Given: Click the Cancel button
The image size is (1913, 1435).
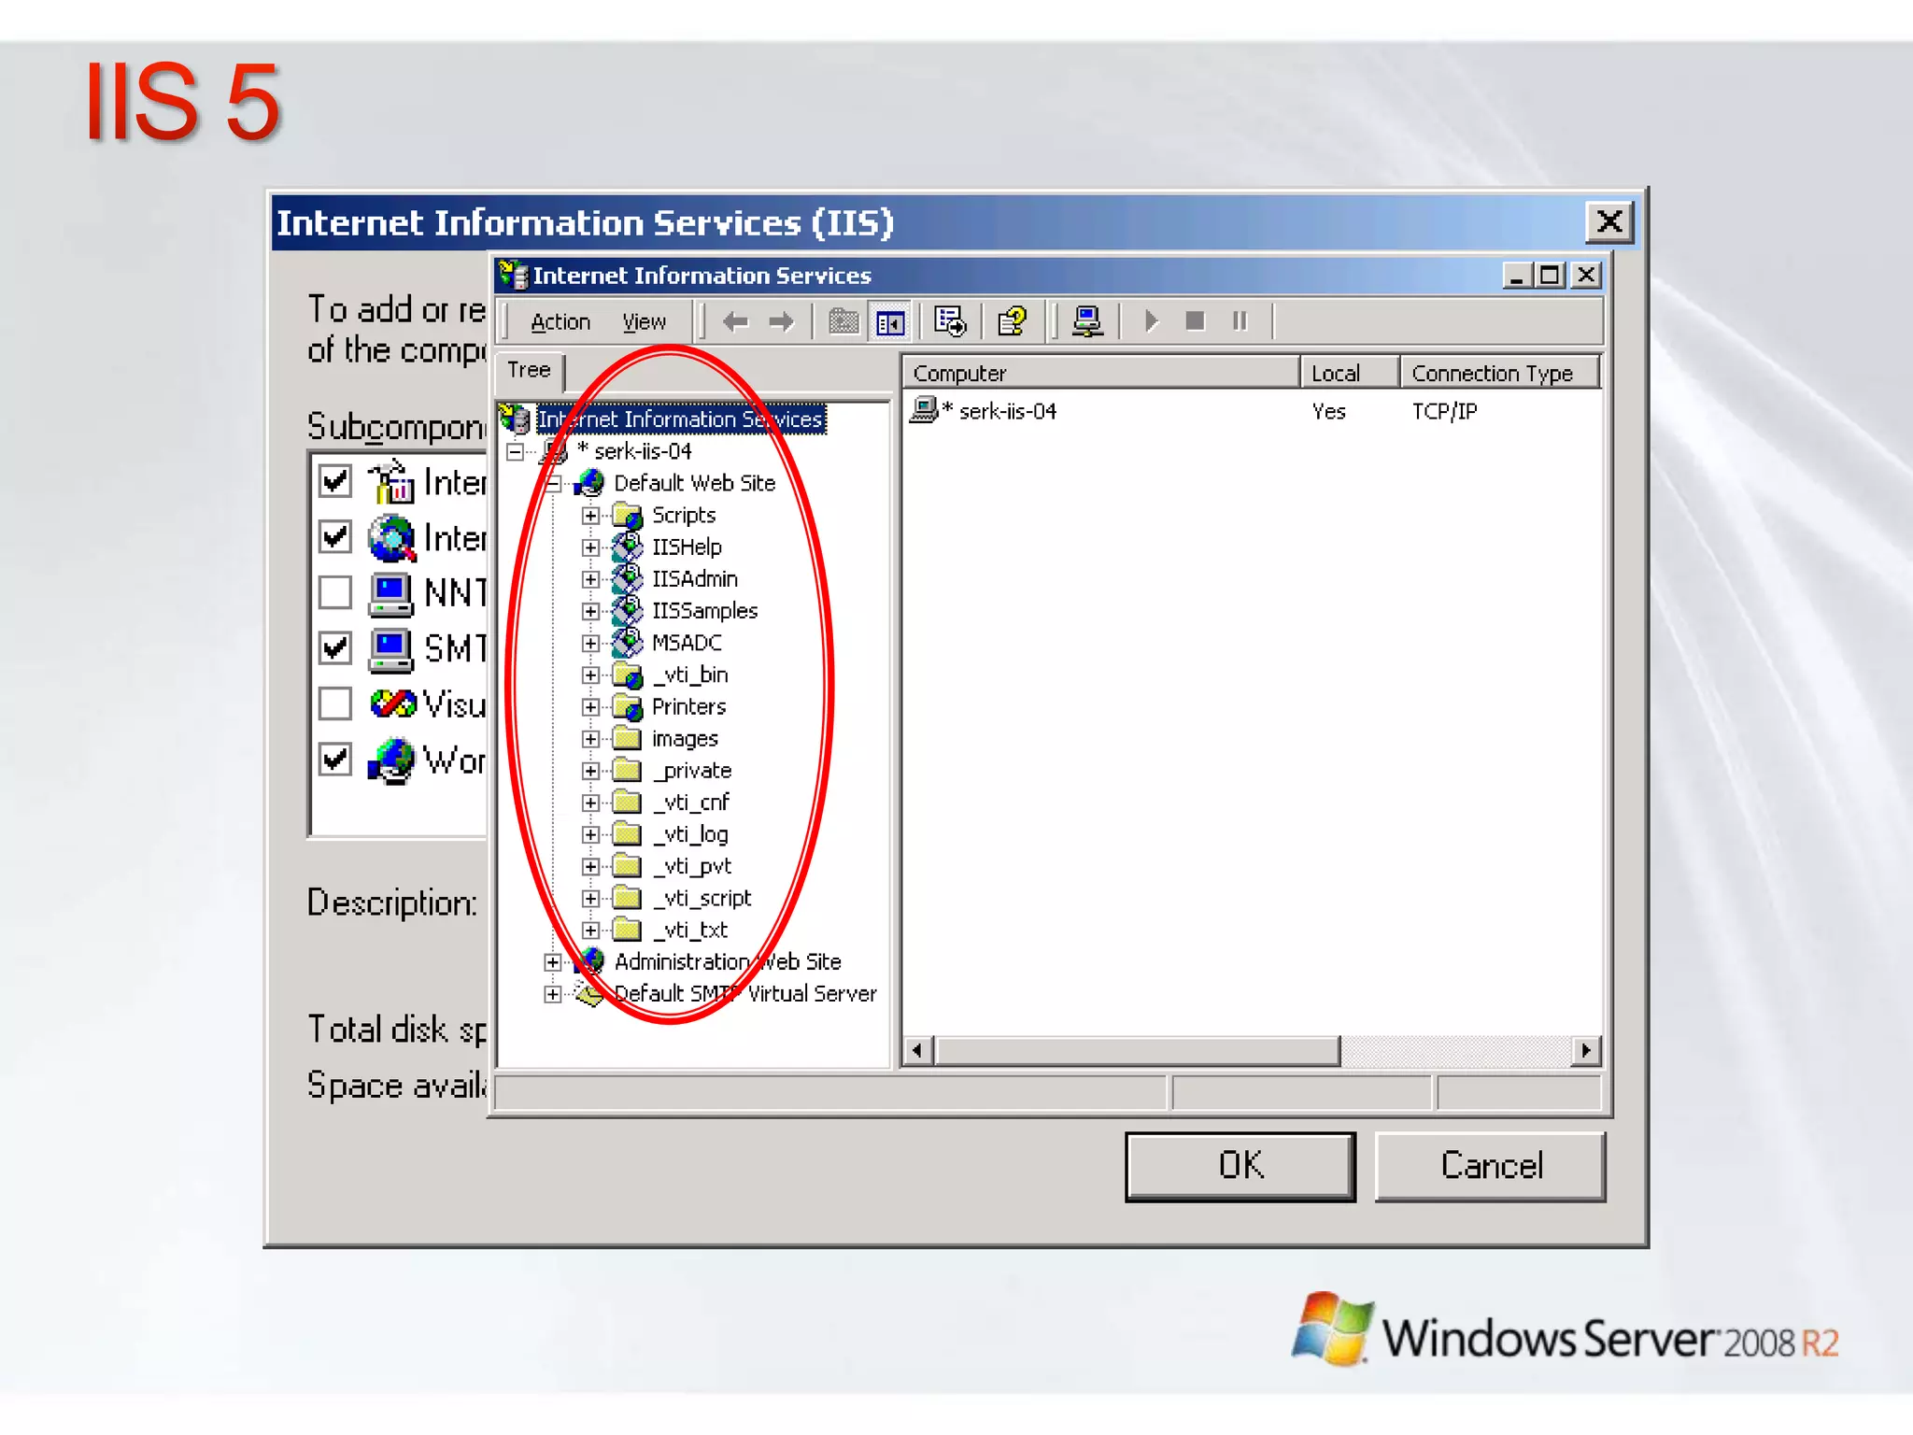Looking at the screenshot, I should (1491, 1166).
